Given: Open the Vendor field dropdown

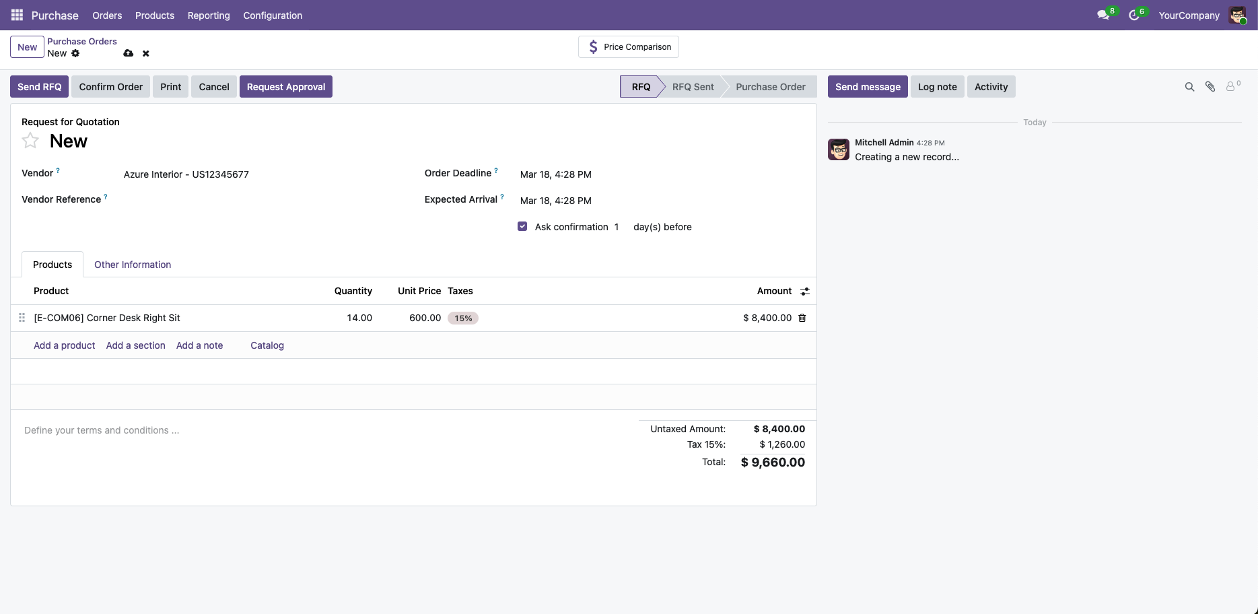Looking at the screenshot, I should pyautogui.click(x=186, y=174).
